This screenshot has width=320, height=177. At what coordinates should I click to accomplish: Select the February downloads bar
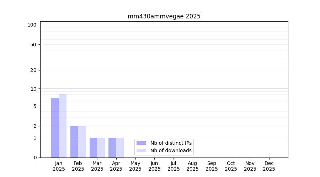[82, 142]
